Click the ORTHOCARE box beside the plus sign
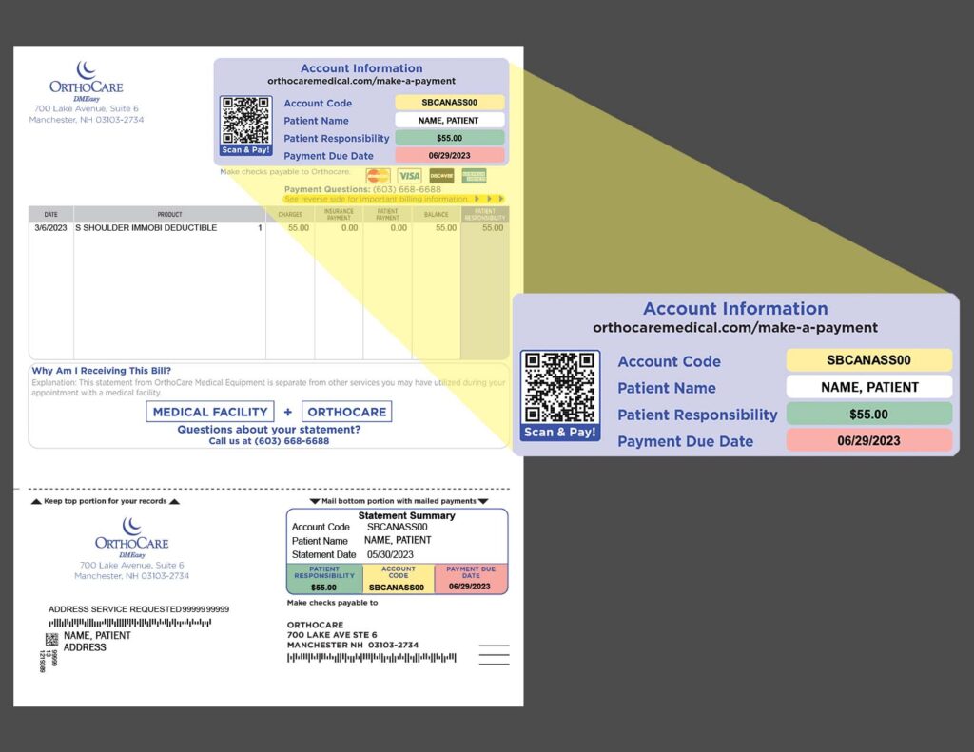 [x=347, y=412]
